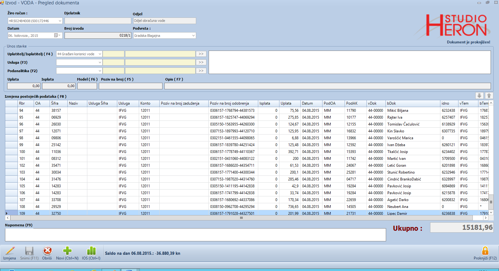Screen dimensions: 499x271
Task: Click the Proknjiži (F12) lock icon
Action: 485,251
